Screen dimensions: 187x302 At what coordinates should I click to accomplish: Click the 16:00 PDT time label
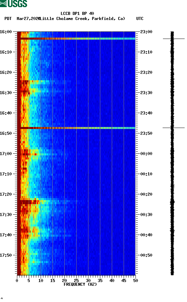(x=6, y=32)
